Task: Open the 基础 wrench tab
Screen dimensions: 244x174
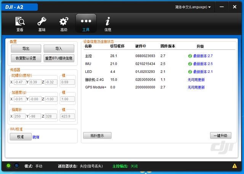Action: point(42,24)
